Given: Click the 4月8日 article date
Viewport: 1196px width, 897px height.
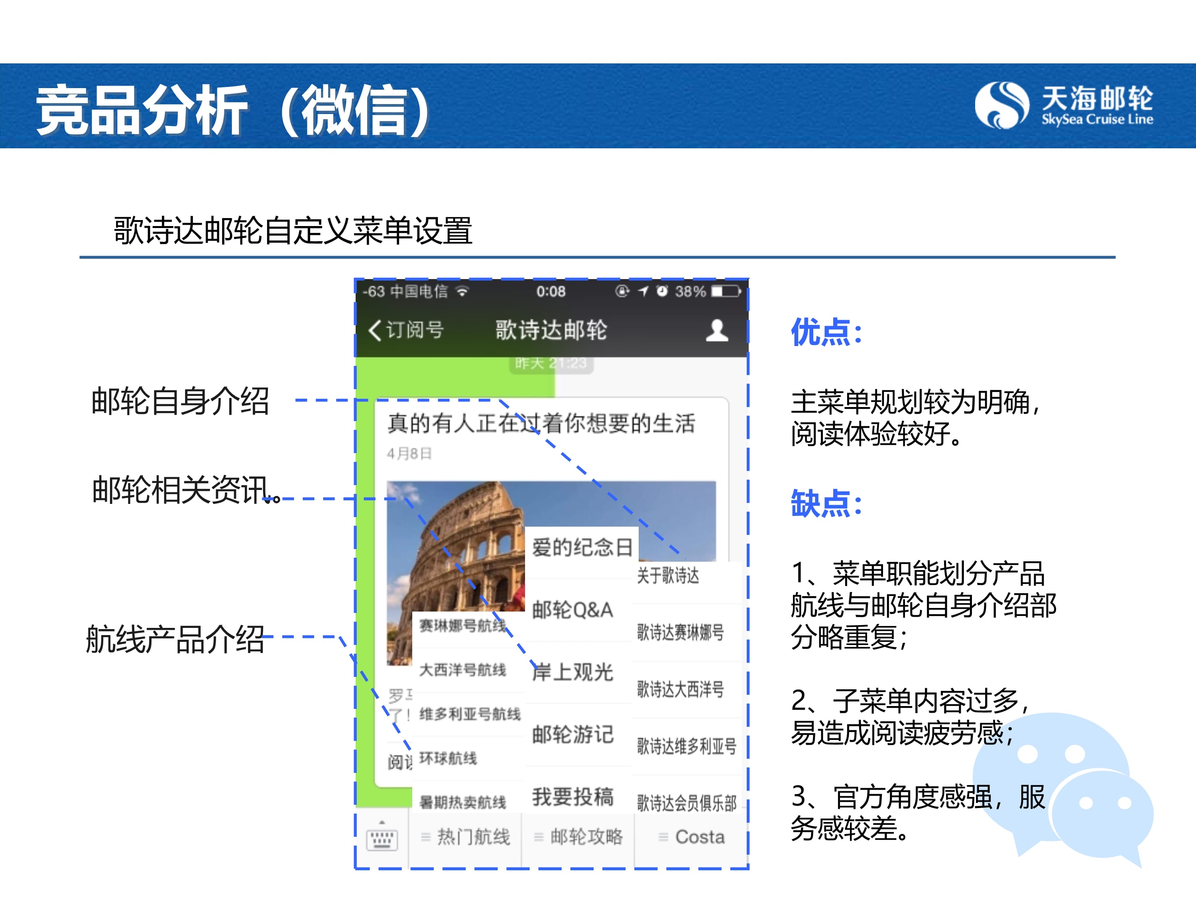Looking at the screenshot, I should coord(409,454).
